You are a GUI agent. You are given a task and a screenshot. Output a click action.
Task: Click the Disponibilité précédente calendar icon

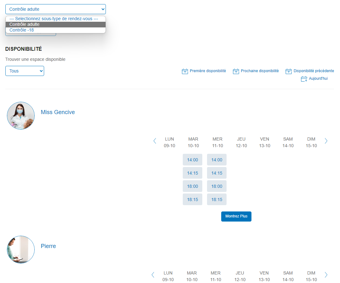click(289, 72)
